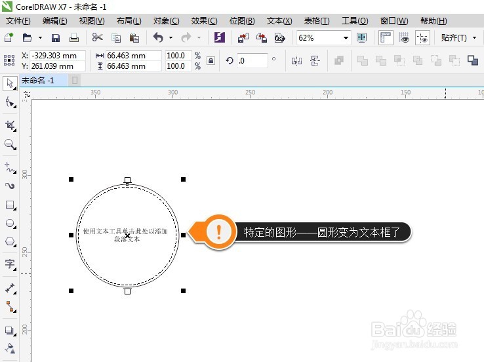Click the object width field
The height and width of the screenshot is (362, 484).
pos(133,56)
